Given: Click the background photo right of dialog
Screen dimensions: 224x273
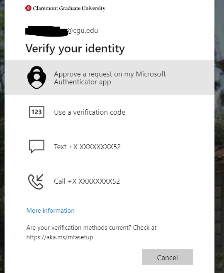Looking at the screenshot, I should 219,136.
